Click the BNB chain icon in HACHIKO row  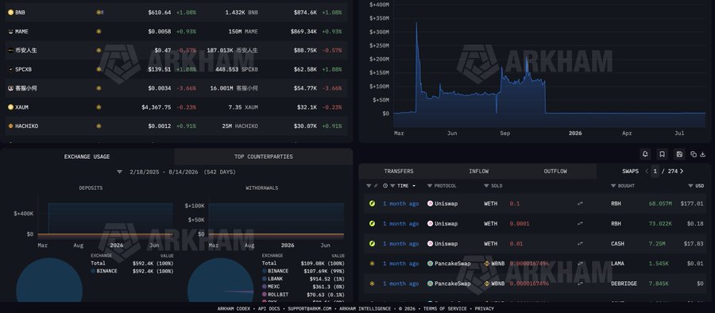(x=99, y=126)
